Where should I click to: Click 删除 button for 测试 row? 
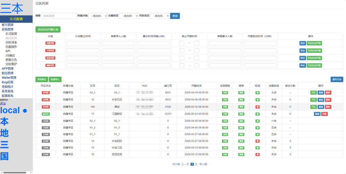pos(328,107)
